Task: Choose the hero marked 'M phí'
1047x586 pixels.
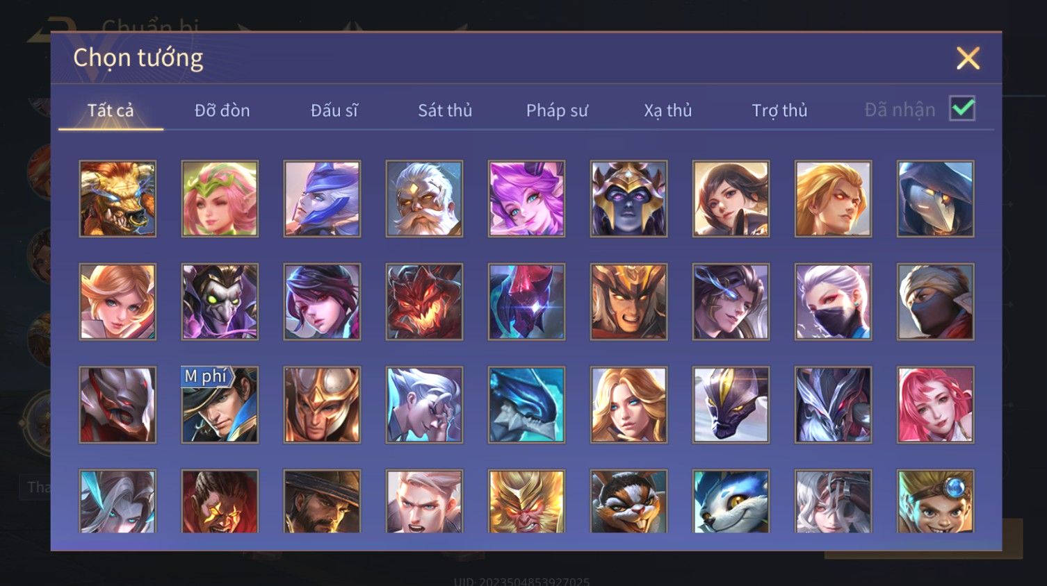Action: tap(220, 405)
